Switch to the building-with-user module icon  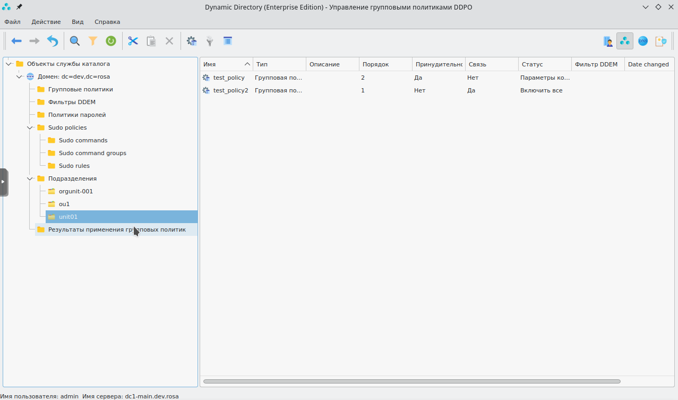608,41
